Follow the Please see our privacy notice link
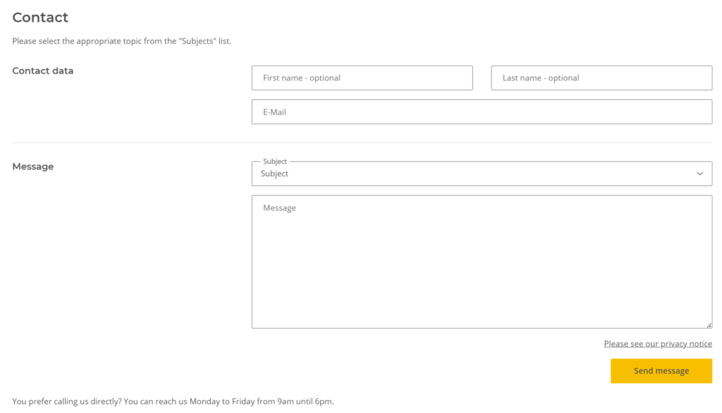This screenshot has width=722, height=413. click(x=658, y=343)
